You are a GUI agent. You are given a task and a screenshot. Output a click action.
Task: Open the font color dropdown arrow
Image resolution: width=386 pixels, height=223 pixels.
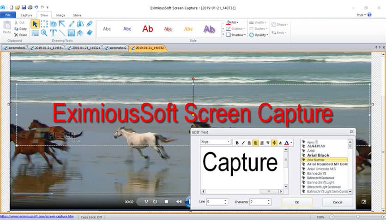click(x=291, y=143)
